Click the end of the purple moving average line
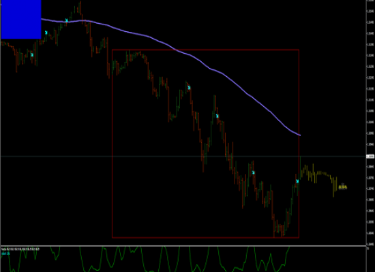 click(x=300, y=135)
